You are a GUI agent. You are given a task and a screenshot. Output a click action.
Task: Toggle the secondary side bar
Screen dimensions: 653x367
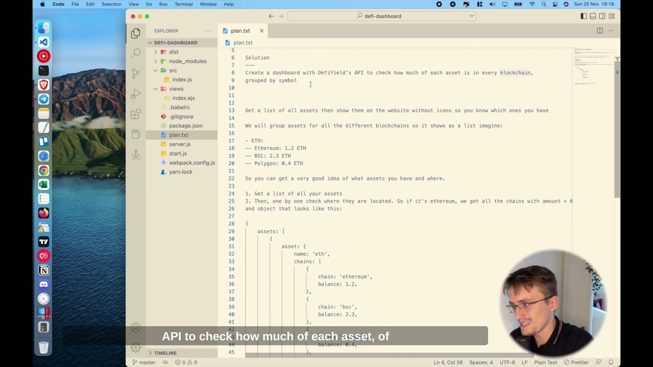pyautogui.click(x=602, y=16)
